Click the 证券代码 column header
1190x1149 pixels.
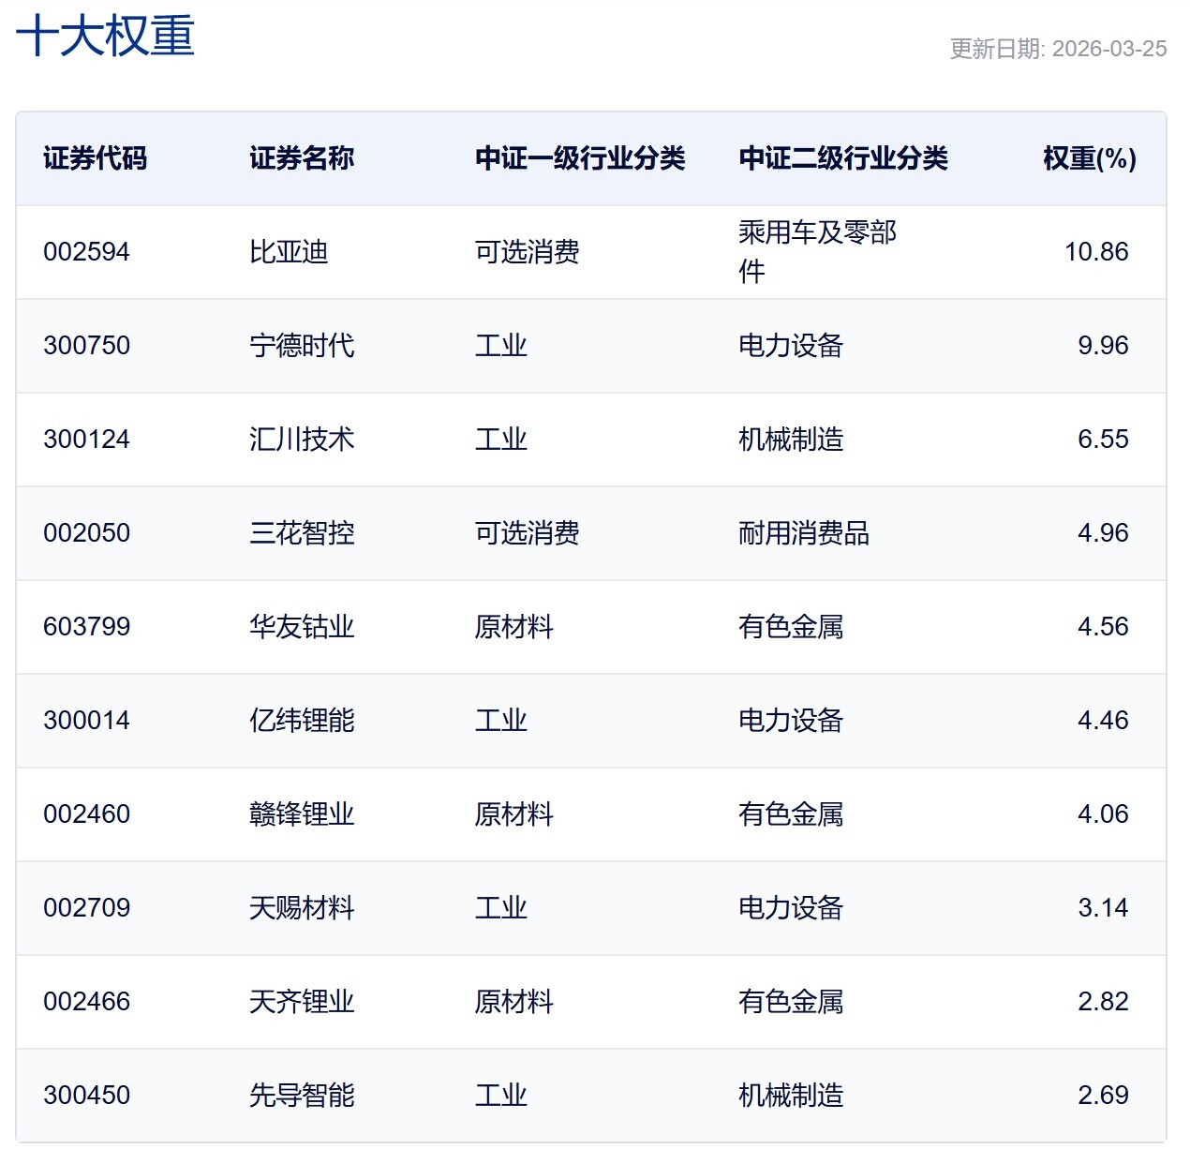96,158
